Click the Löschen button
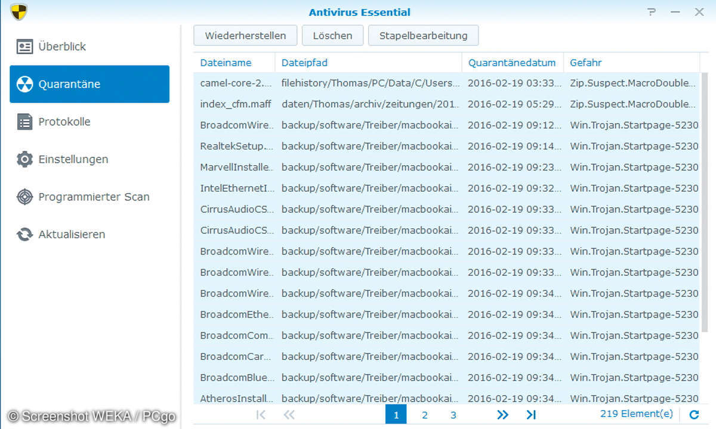Image resolution: width=716 pixels, height=429 pixels. (x=332, y=35)
